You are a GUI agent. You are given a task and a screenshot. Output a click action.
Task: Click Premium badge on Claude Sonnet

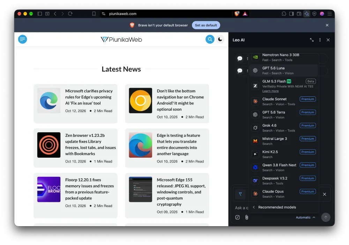click(x=307, y=99)
